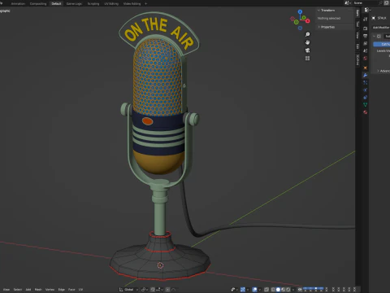Open the pivot point dropdown

[x=144, y=290]
